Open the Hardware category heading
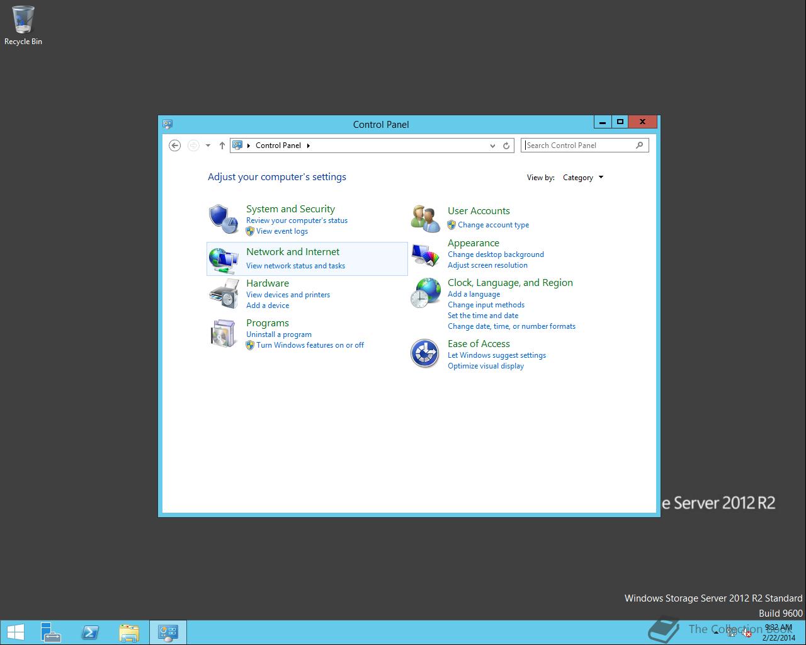The height and width of the screenshot is (645, 806). [268, 283]
